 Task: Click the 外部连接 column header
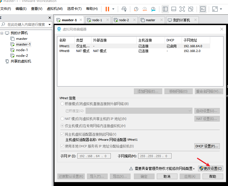pyautogui.click(x=114, y=40)
